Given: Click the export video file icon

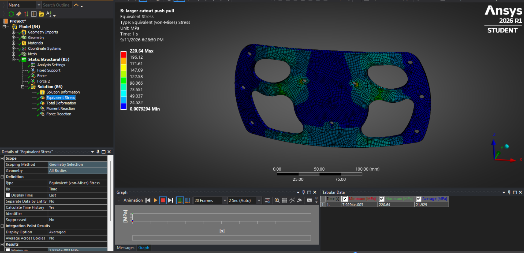Looking at the screenshot, I should click(268, 200).
